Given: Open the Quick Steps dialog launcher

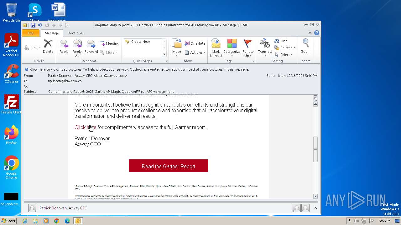Looking at the screenshot, I should point(166,61).
